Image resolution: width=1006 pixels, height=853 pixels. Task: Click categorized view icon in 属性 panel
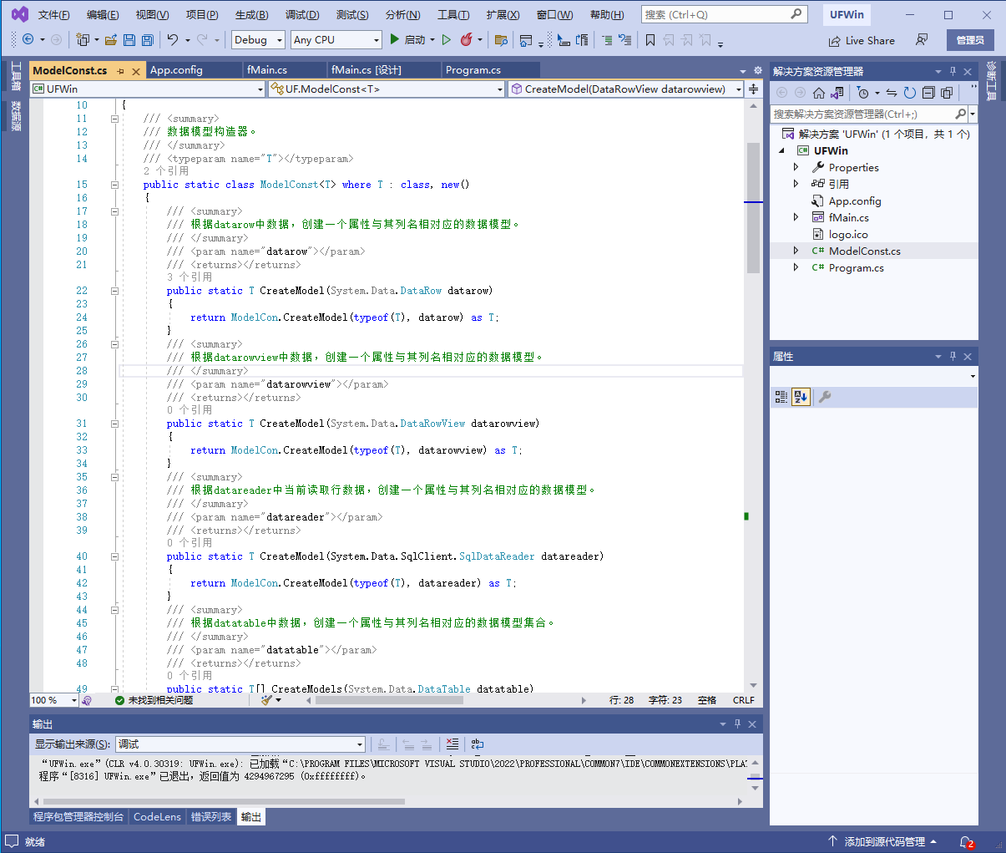click(781, 397)
